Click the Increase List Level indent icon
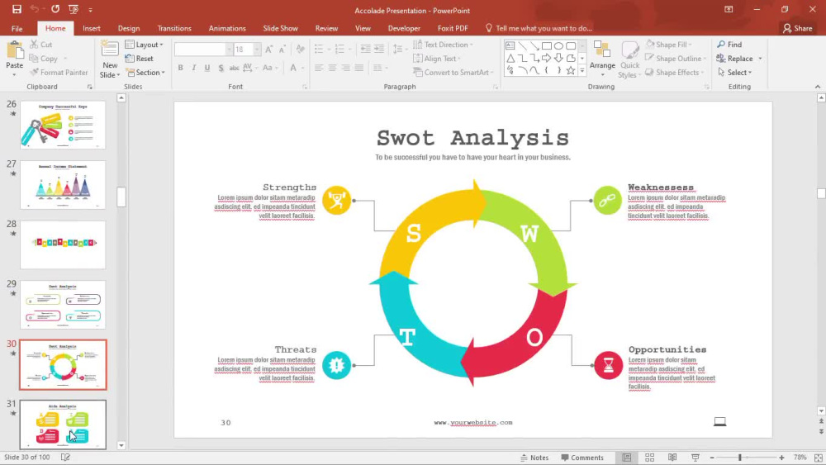This screenshot has height=465, width=826. coord(379,50)
